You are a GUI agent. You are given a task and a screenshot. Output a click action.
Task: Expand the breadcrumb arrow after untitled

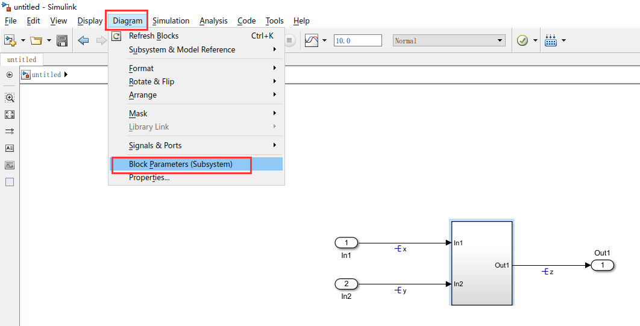pos(66,75)
